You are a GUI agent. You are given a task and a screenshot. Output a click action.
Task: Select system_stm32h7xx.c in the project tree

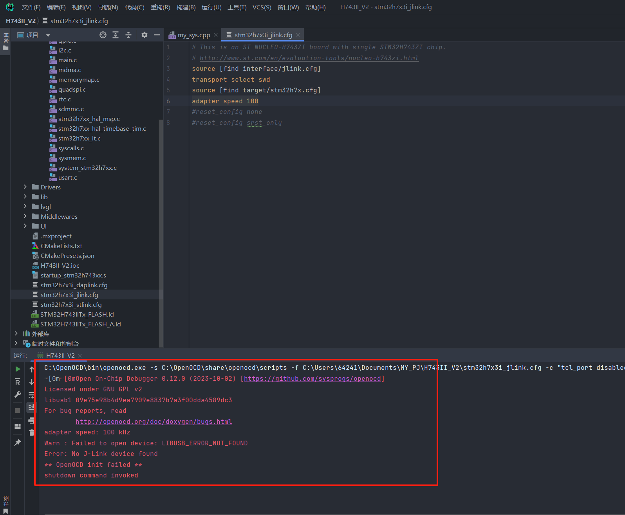87,167
